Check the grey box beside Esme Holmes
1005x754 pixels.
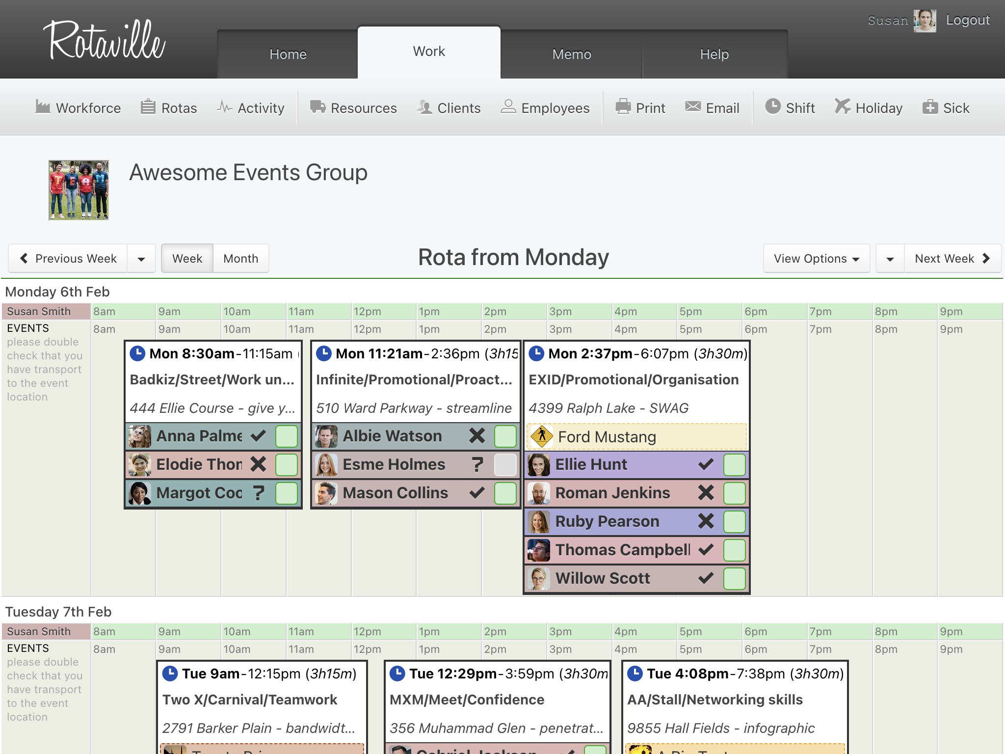(505, 464)
